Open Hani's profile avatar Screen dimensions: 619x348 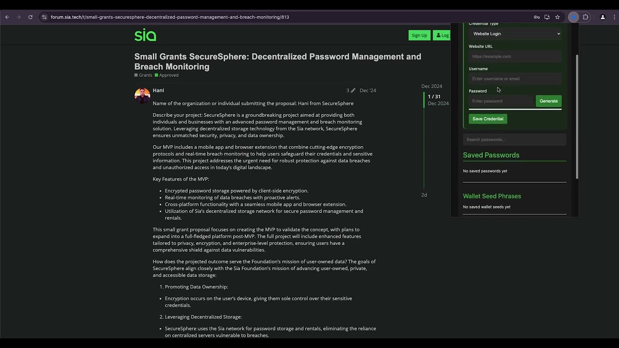coord(142,96)
